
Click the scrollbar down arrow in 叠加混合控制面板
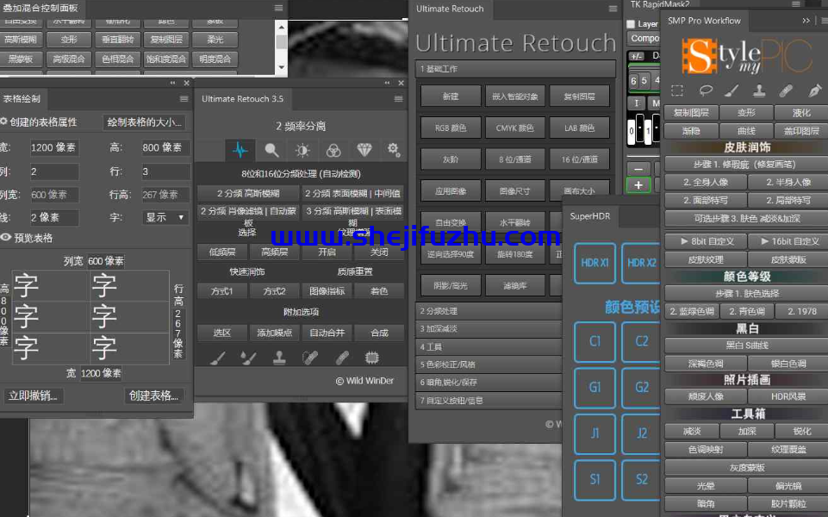[x=282, y=67]
